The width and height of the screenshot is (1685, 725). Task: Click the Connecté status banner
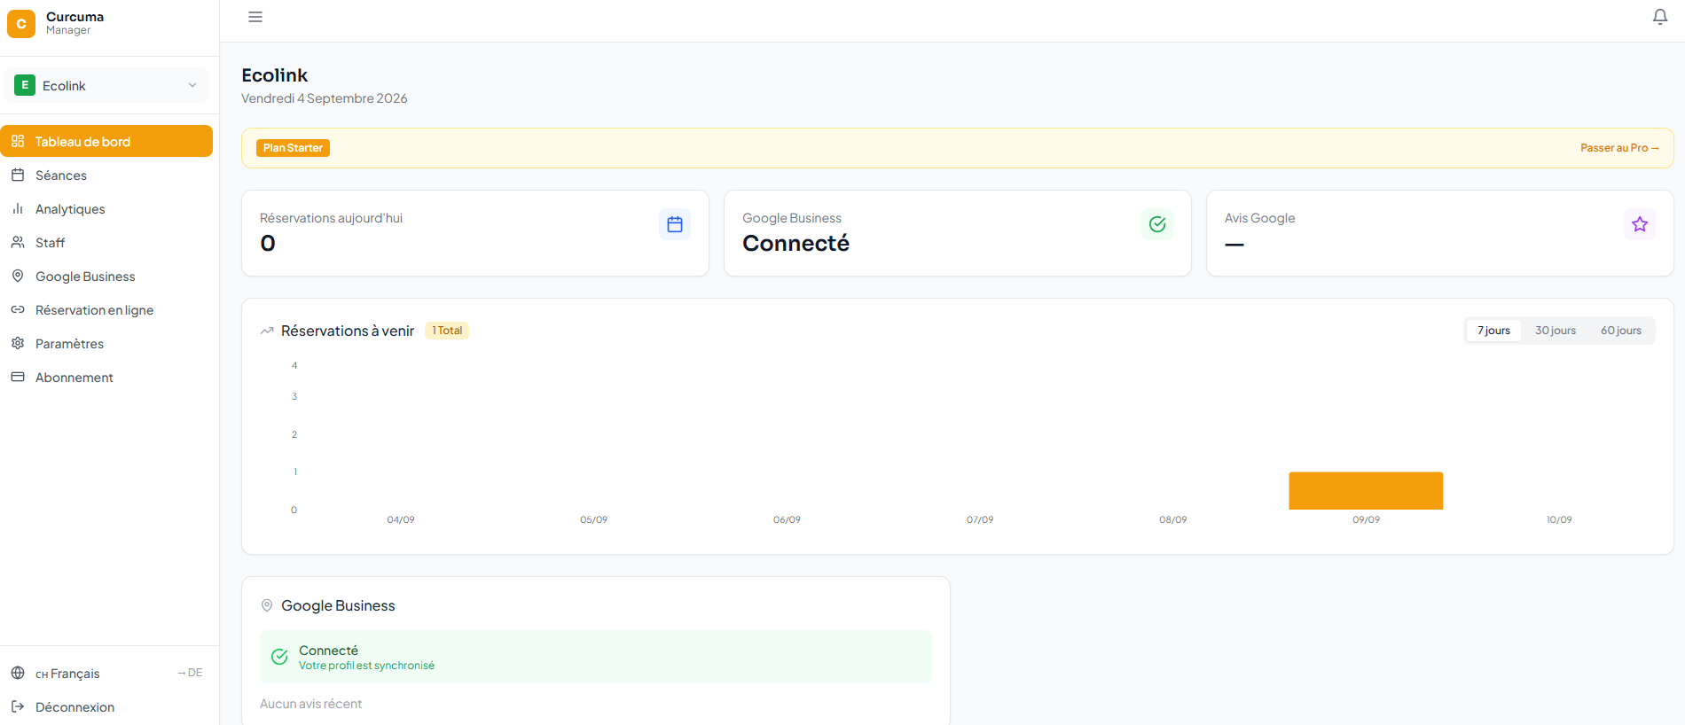(x=596, y=657)
